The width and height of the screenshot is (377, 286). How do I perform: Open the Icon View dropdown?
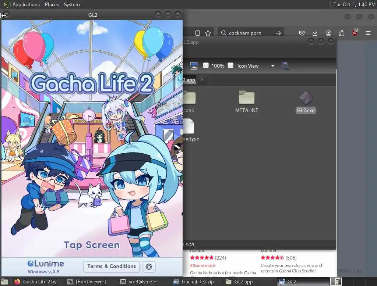(x=256, y=66)
